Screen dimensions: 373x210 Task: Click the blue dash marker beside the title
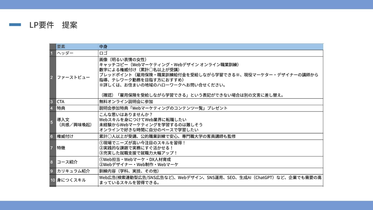(15, 25)
